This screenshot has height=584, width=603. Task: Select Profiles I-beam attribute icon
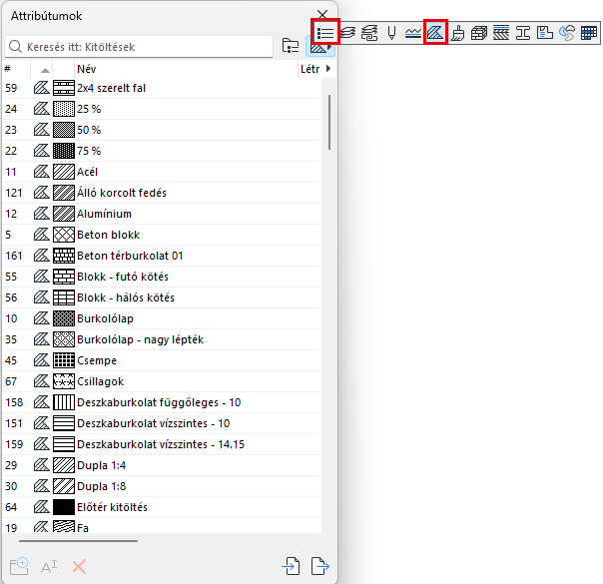[523, 33]
